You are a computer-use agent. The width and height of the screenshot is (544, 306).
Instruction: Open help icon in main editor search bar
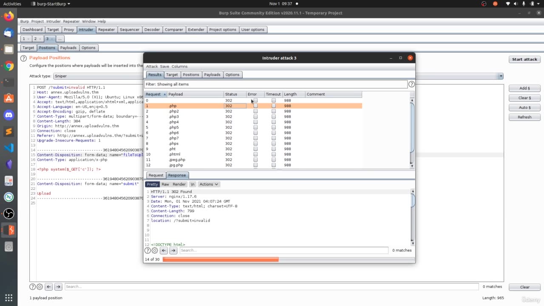click(x=32, y=286)
